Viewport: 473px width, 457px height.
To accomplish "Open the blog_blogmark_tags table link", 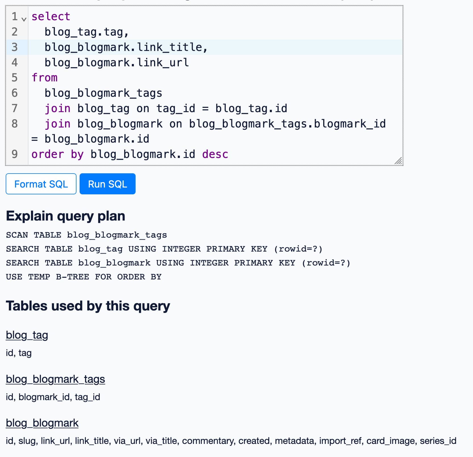I will [x=55, y=379].
